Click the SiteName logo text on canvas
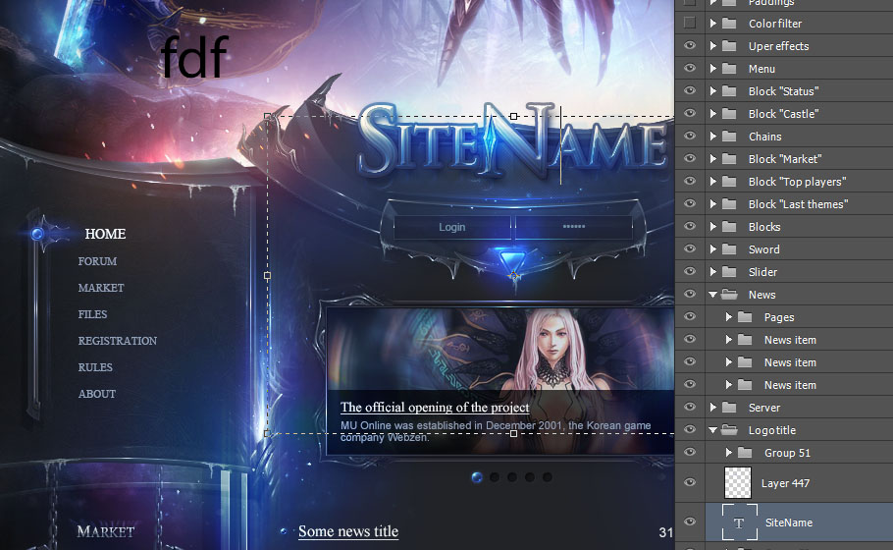893x550 pixels. pos(512,139)
